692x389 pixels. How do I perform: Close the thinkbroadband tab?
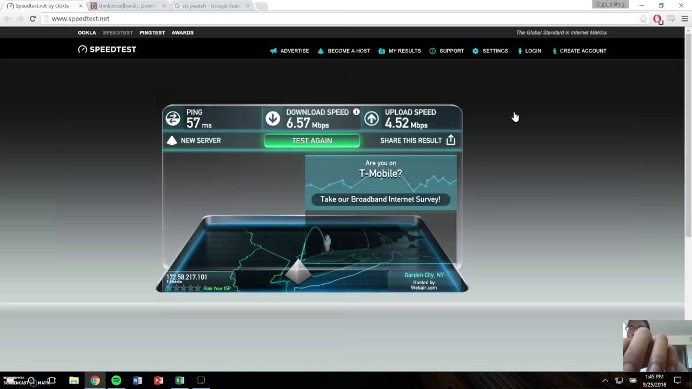(x=164, y=6)
